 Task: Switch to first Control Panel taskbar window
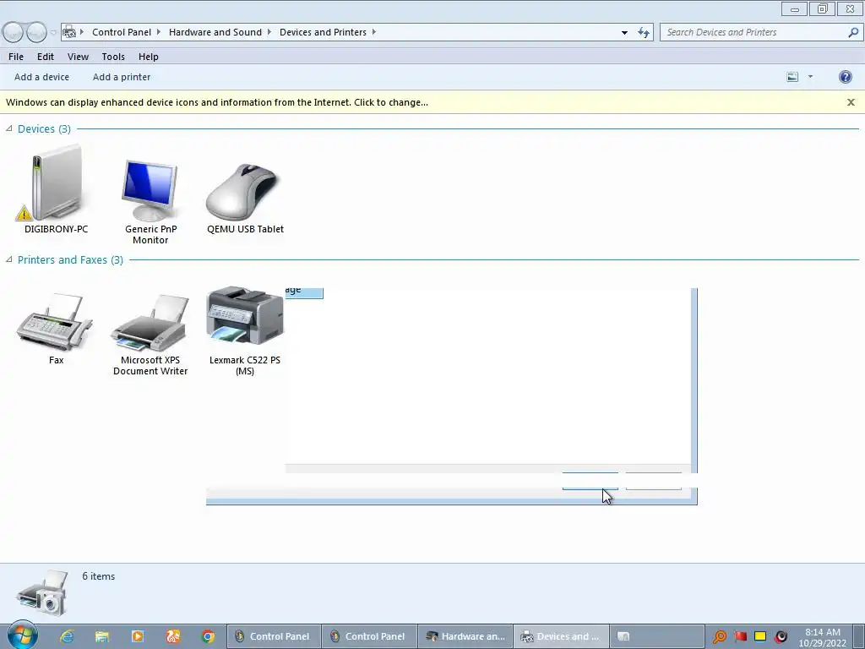point(274,636)
